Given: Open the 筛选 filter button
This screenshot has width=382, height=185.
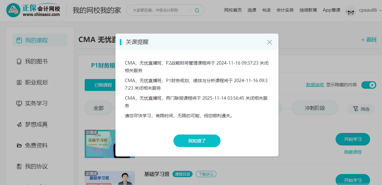Looking at the screenshot, I should click(361, 109).
